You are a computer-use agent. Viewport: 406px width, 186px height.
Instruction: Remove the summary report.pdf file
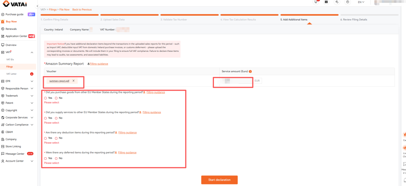[73, 81]
